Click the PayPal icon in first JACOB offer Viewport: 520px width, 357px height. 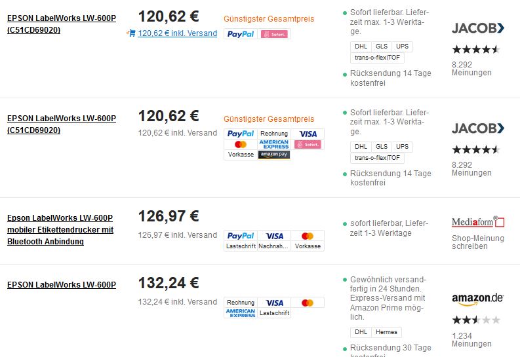241,34
